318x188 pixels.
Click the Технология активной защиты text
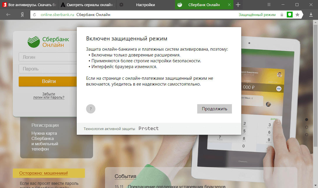click(x=109, y=129)
